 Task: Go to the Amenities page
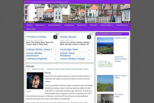94,25
